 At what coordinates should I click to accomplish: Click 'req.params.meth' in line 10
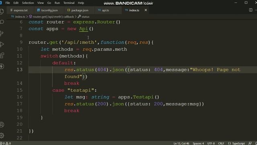coord(105,49)
